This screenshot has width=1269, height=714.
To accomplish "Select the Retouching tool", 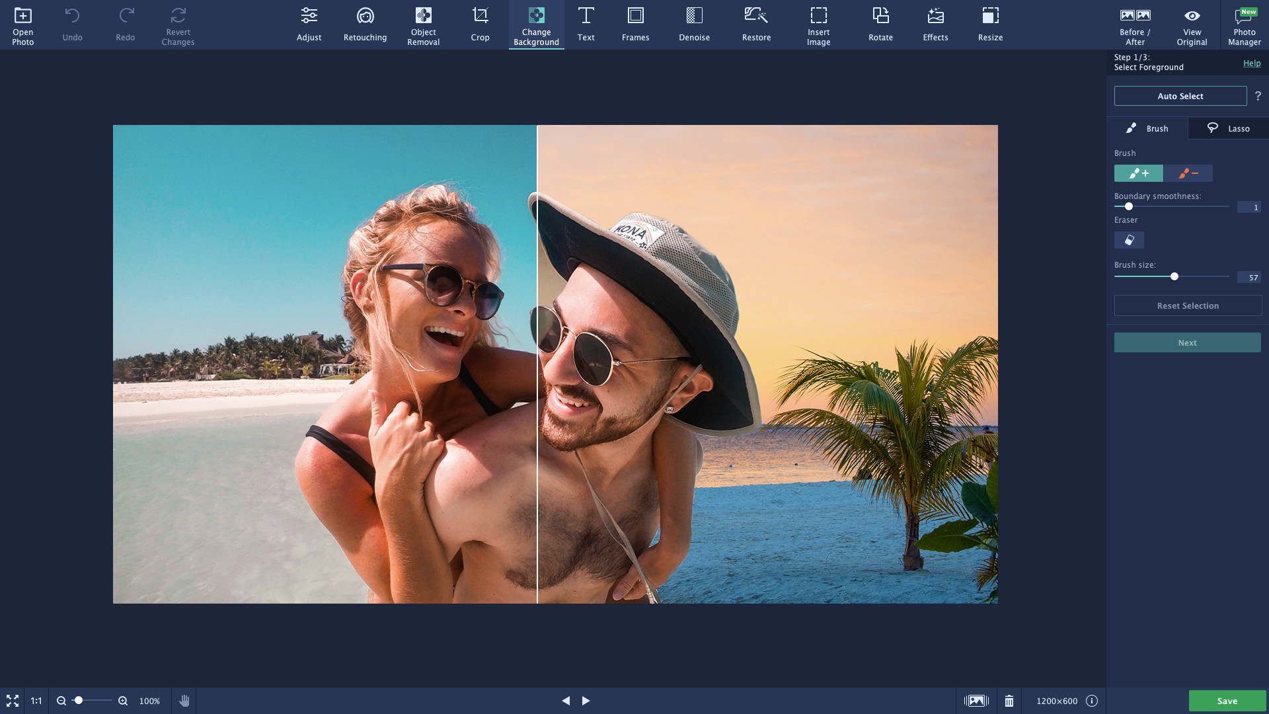I will [365, 25].
